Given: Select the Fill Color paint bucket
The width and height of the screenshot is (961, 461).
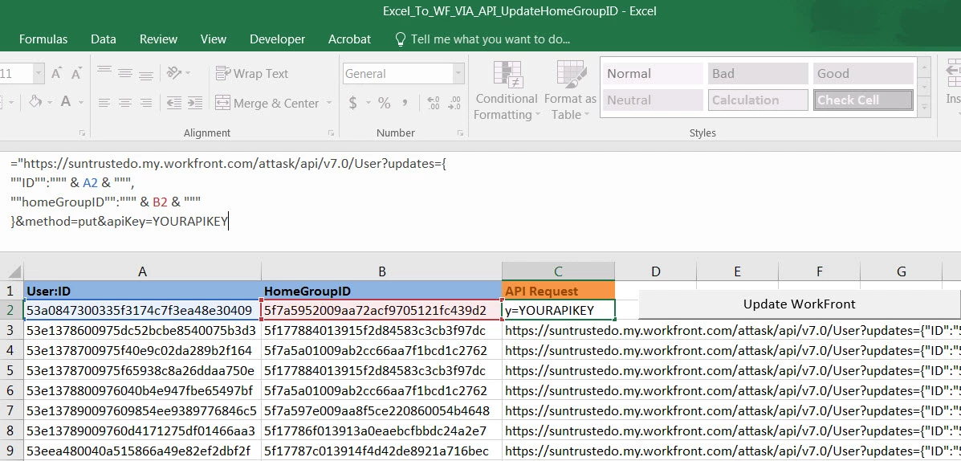Looking at the screenshot, I should click(x=35, y=102).
